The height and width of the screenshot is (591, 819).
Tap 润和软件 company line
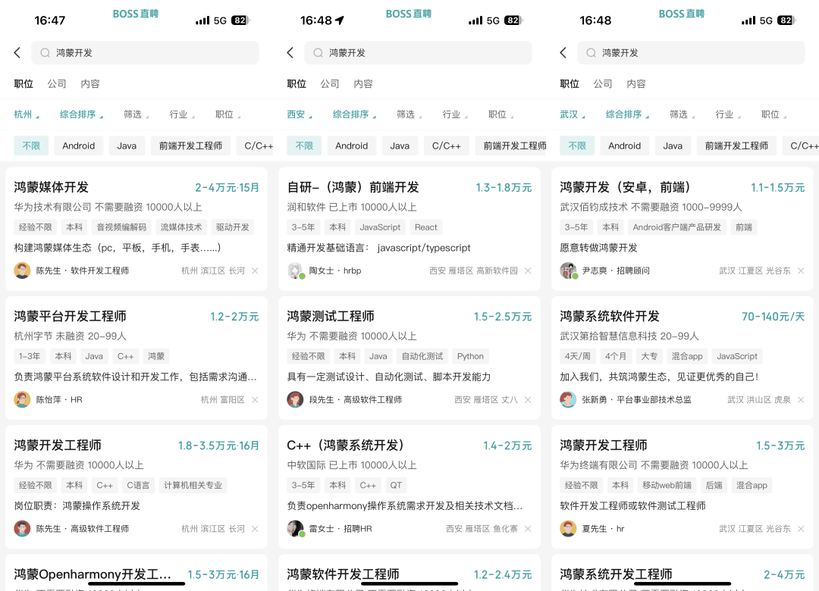coord(352,208)
